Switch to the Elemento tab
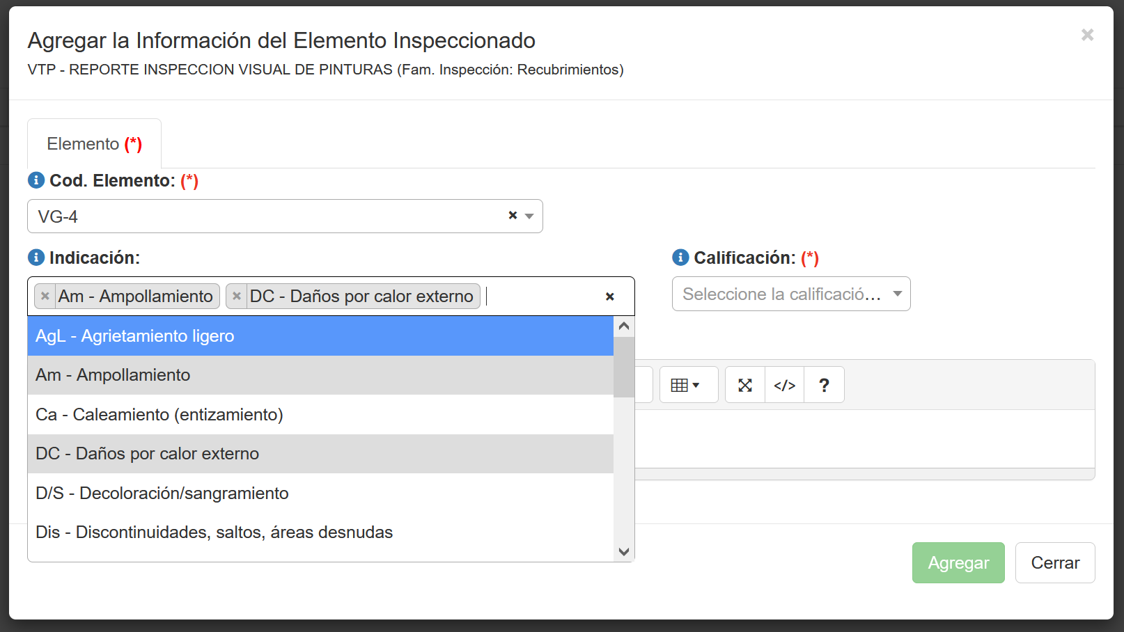 pyautogui.click(x=94, y=144)
